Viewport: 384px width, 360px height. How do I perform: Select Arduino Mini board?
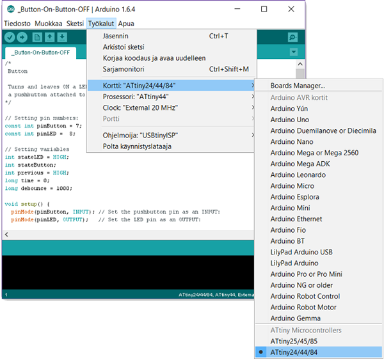coord(319,208)
